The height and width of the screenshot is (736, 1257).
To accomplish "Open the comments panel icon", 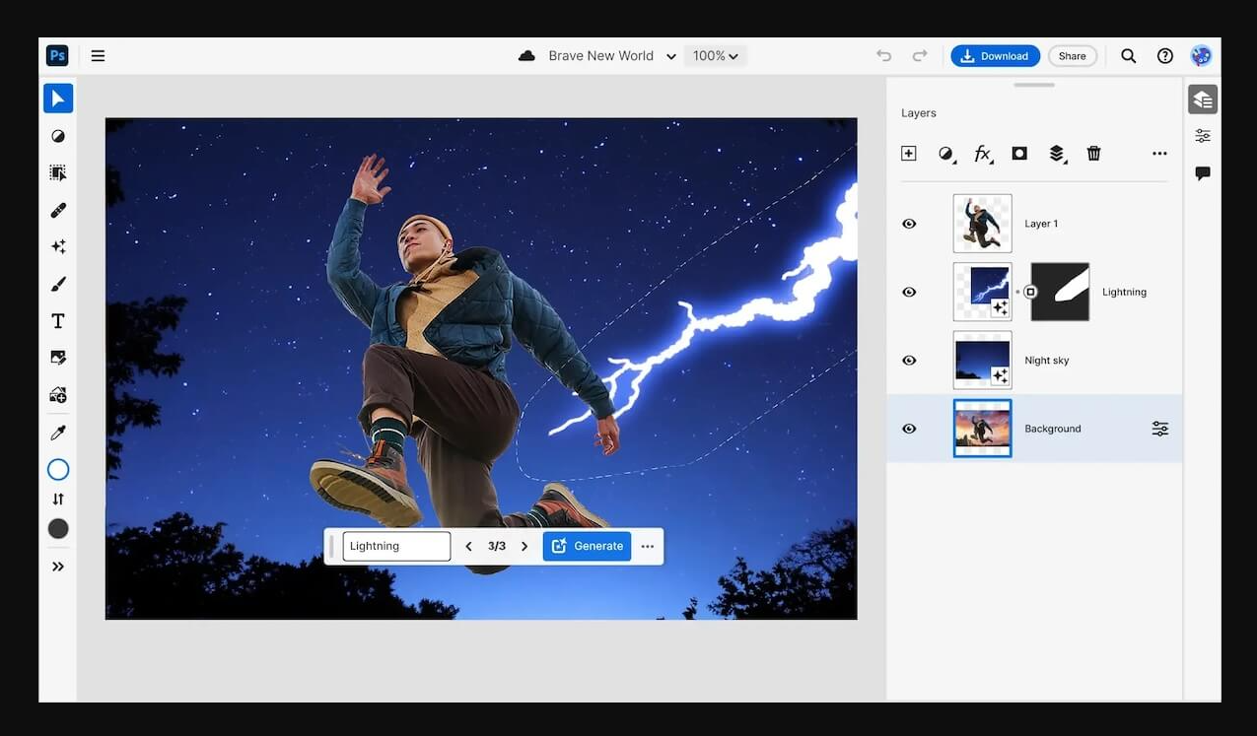I will pos(1203,173).
